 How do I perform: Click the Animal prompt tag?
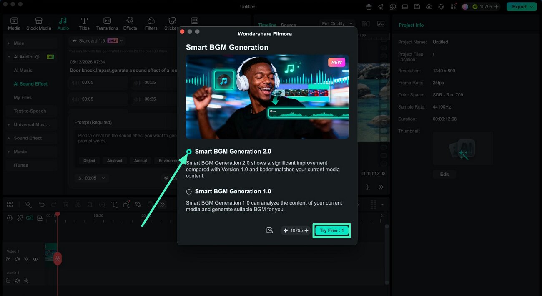coord(141,161)
